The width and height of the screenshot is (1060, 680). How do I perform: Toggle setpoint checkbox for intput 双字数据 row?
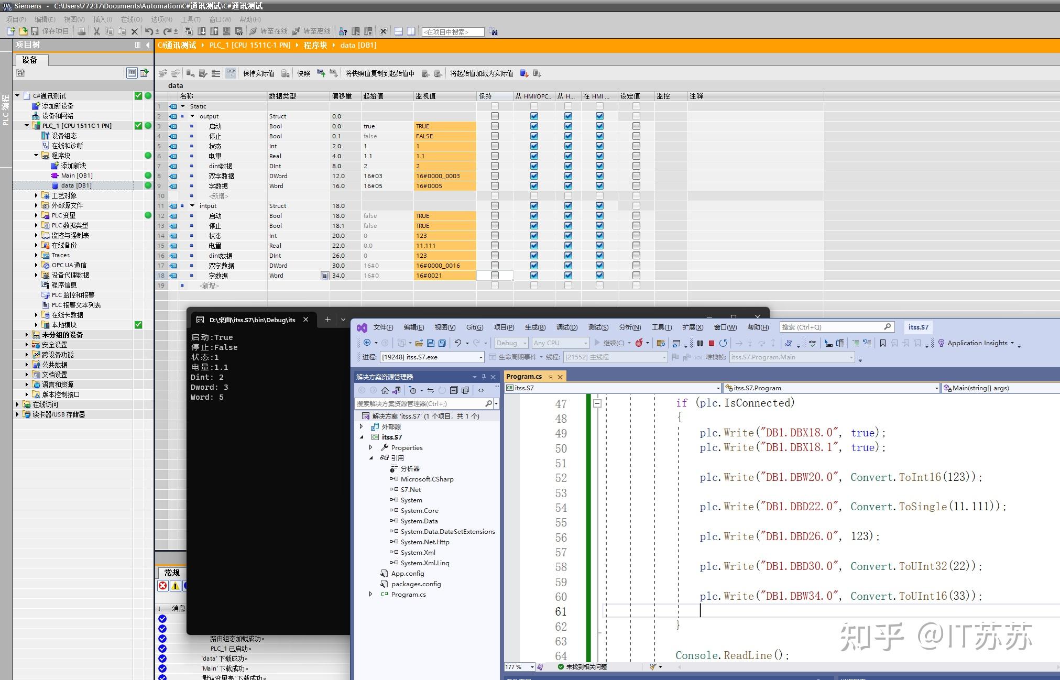tap(636, 266)
